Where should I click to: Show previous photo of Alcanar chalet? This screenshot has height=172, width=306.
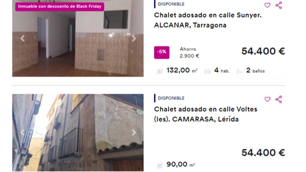click(x=22, y=38)
